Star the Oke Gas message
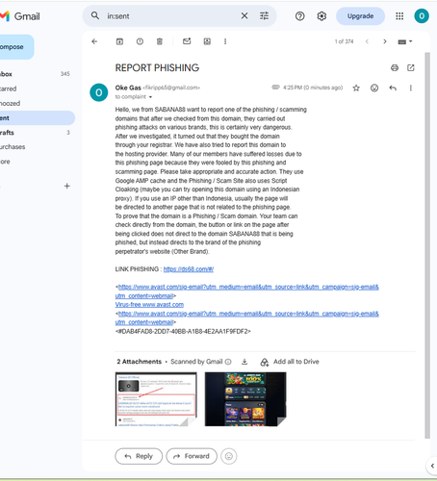This screenshot has height=481, width=437. click(356, 88)
